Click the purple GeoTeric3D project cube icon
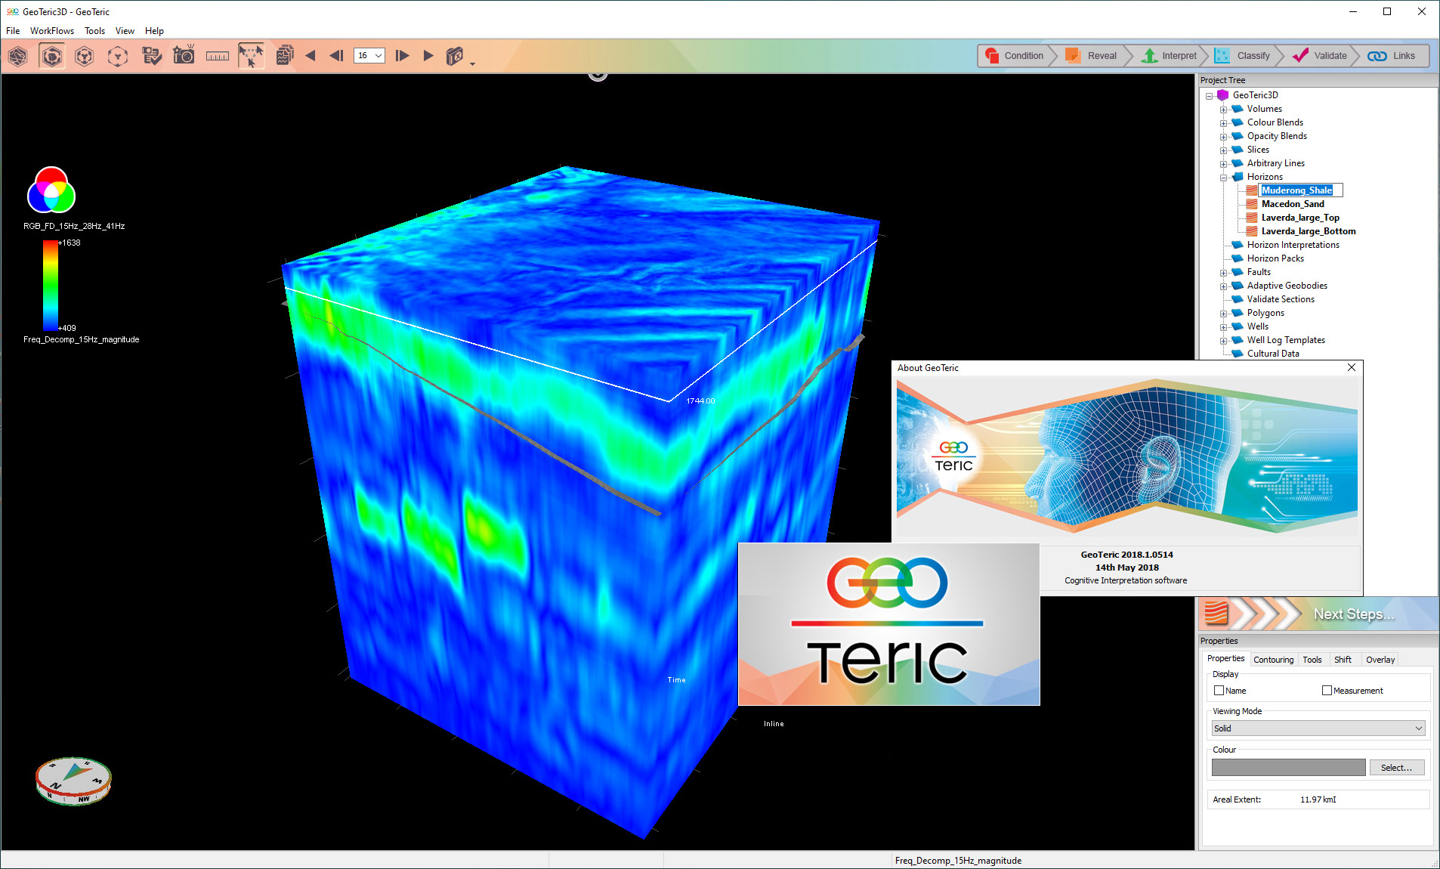 pos(1222,95)
